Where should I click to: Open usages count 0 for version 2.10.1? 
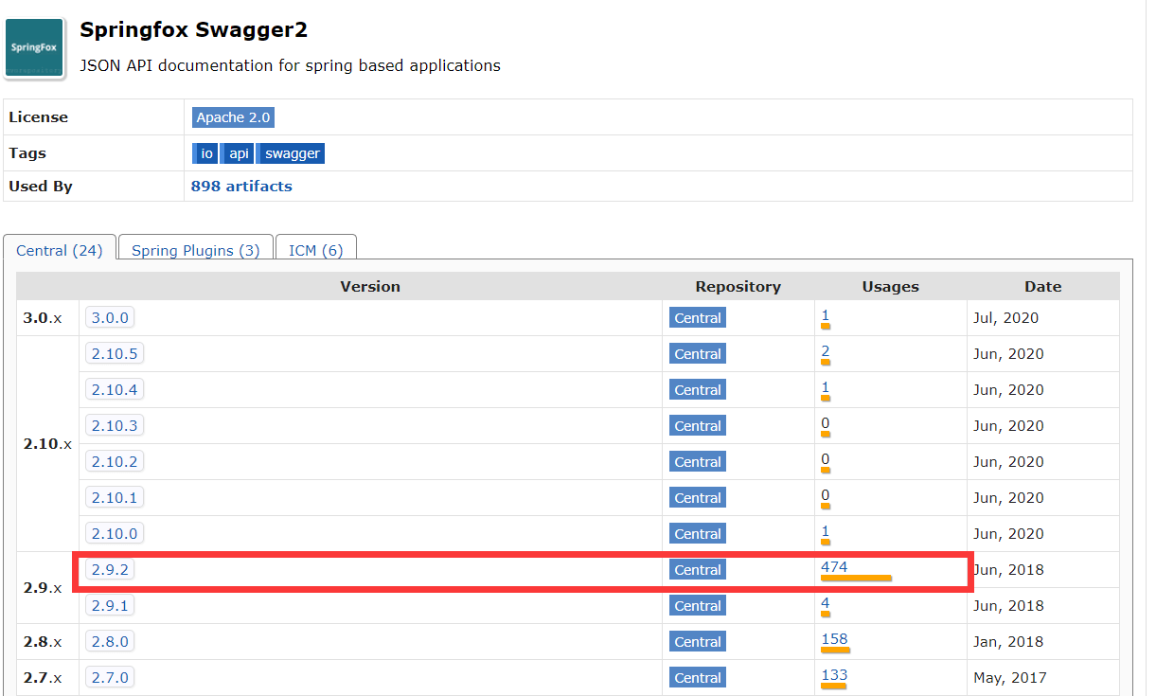(826, 495)
